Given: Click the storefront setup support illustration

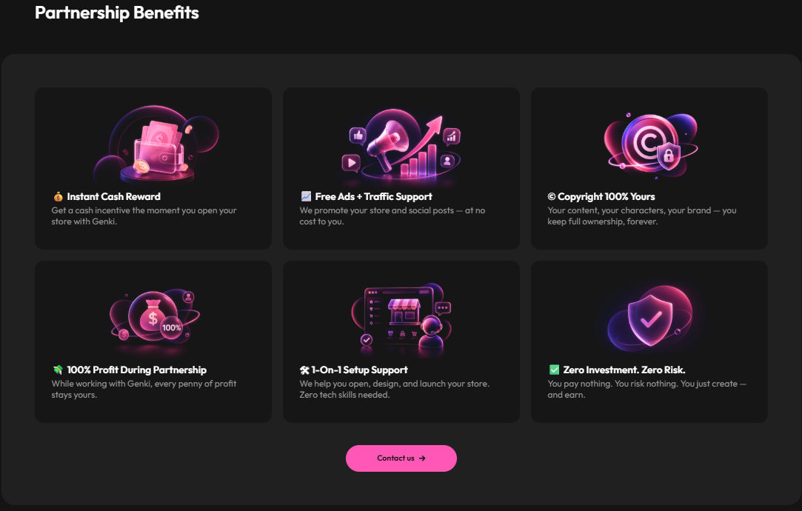Looking at the screenshot, I should [402, 318].
